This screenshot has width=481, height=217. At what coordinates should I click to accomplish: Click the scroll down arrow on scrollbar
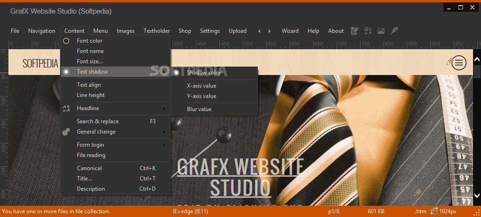pyautogui.click(x=477, y=195)
